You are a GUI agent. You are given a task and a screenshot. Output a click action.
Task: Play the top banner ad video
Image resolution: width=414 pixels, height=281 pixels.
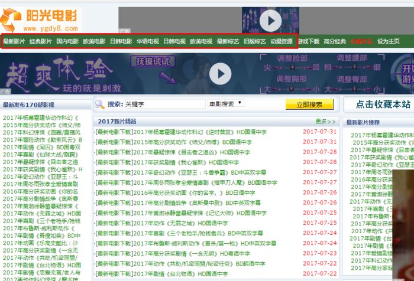click(270, 21)
